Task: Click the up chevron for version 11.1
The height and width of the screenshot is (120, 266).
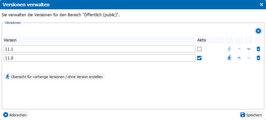Action: (x=239, y=49)
